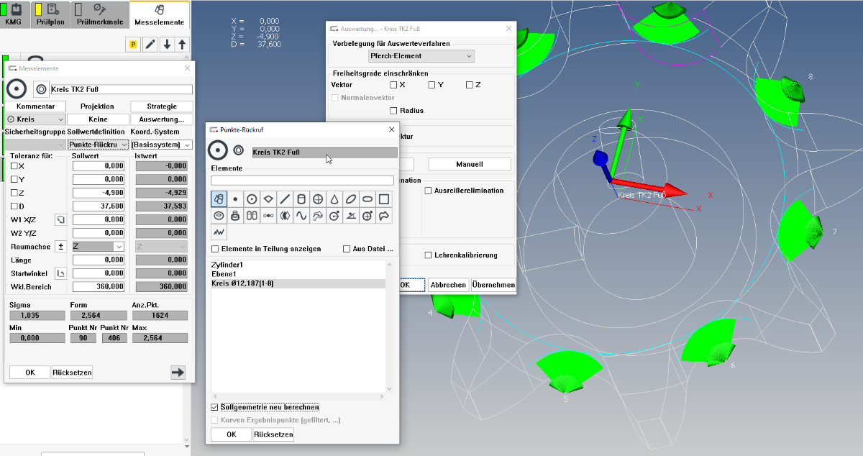Choose the cone element type icon
Screen dimensions: 863x456
334,199
